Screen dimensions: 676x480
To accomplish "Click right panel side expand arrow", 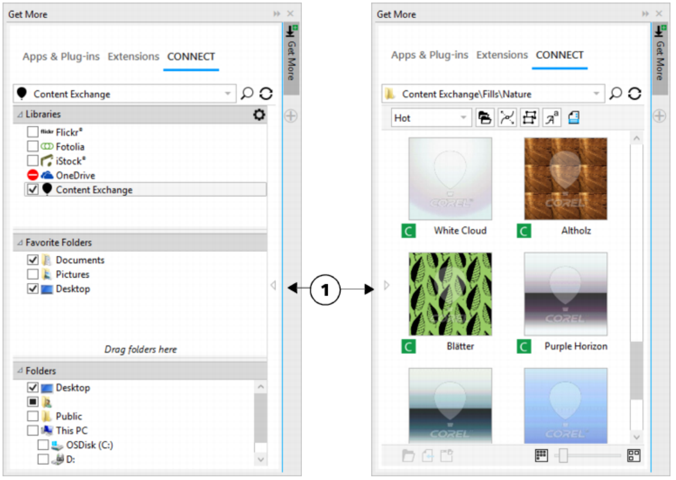I will pos(387,285).
